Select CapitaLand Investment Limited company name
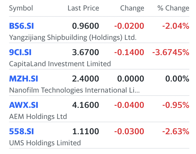Image resolution: width=196 pixels, height=154 pixels. tap(60, 64)
